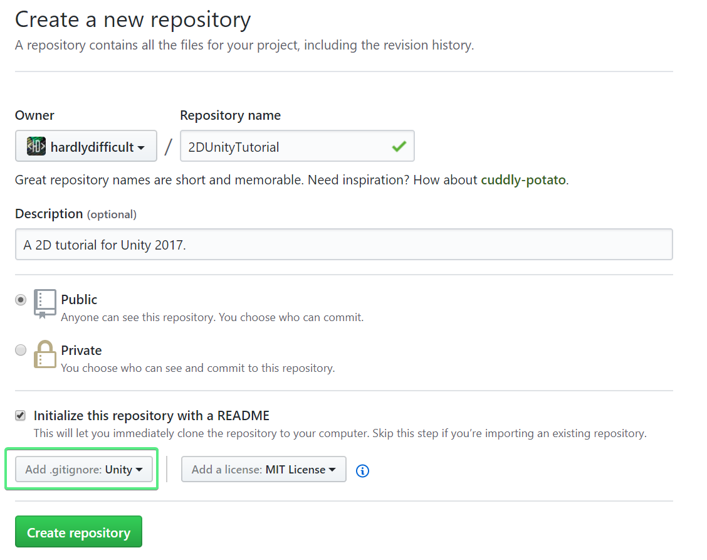The width and height of the screenshot is (707, 560).
Task: Click the Private label text
Action: point(81,350)
